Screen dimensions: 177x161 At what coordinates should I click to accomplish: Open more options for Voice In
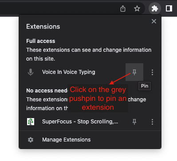(x=152, y=72)
